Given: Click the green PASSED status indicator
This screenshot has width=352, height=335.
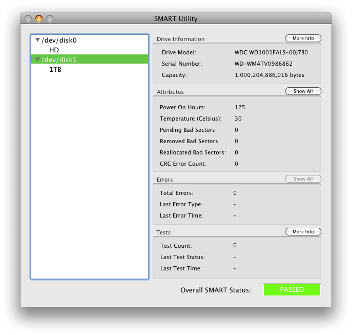Looking at the screenshot, I should point(292,289).
